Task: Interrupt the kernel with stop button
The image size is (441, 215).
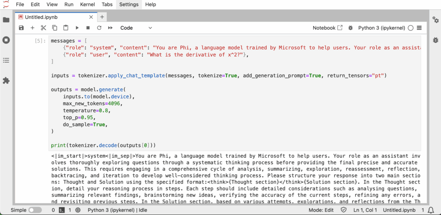Action: [88, 28]
